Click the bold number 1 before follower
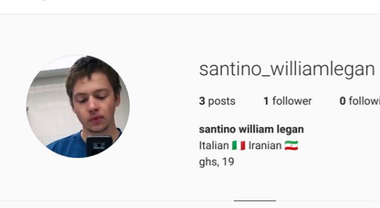This screenshot has height=208, width=380. [266, 101]
